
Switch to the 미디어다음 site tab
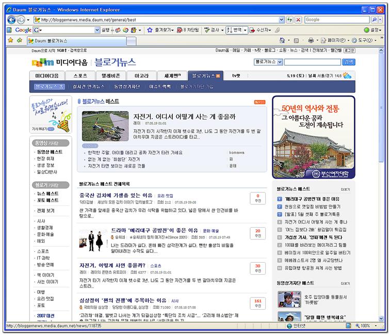(47, 76)
